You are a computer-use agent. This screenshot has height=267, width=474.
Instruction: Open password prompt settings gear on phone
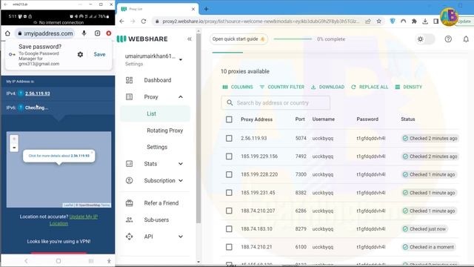(x=80, y=54)
